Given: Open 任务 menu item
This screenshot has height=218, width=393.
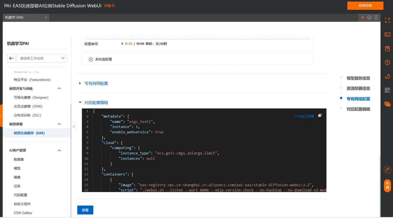Looking at the screenshot, I should tap(17, 186).
